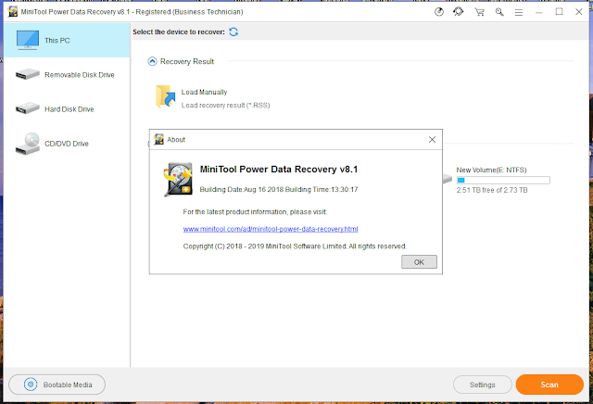The height and width of the screenshot is (404, 593).
Task: Click the This PC monitor icon
Action: (x=27, y=40)
